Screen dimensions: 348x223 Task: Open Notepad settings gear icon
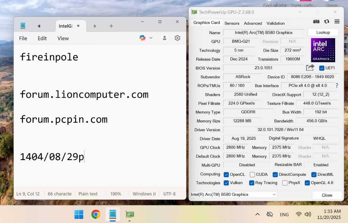click(178, 38)
